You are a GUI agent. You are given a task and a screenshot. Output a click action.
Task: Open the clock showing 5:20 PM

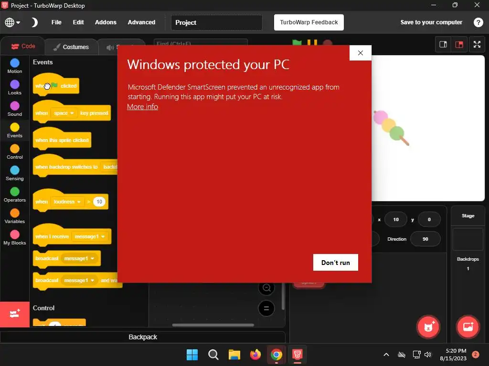(453, 355)
